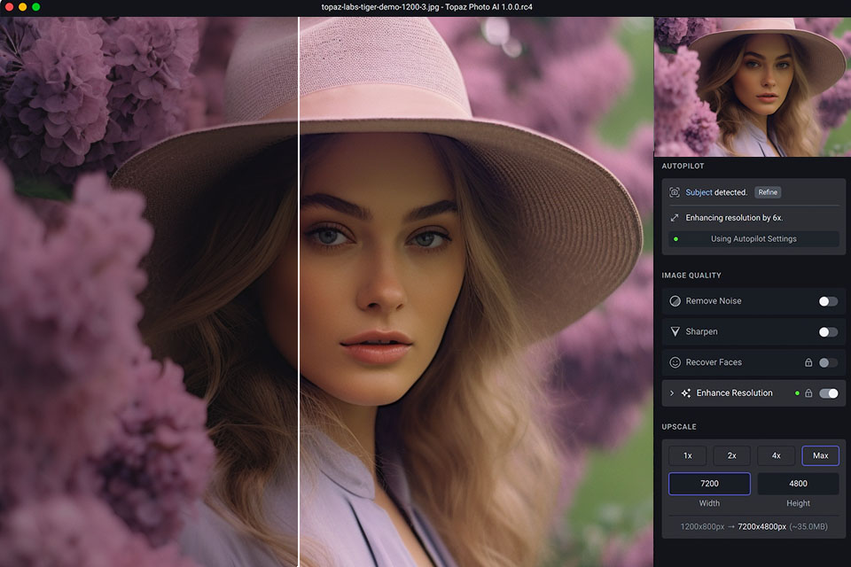Click the lock icon on Recover Faces
Image resolution: width=851 pixels, height=567 pixels.
808,362
